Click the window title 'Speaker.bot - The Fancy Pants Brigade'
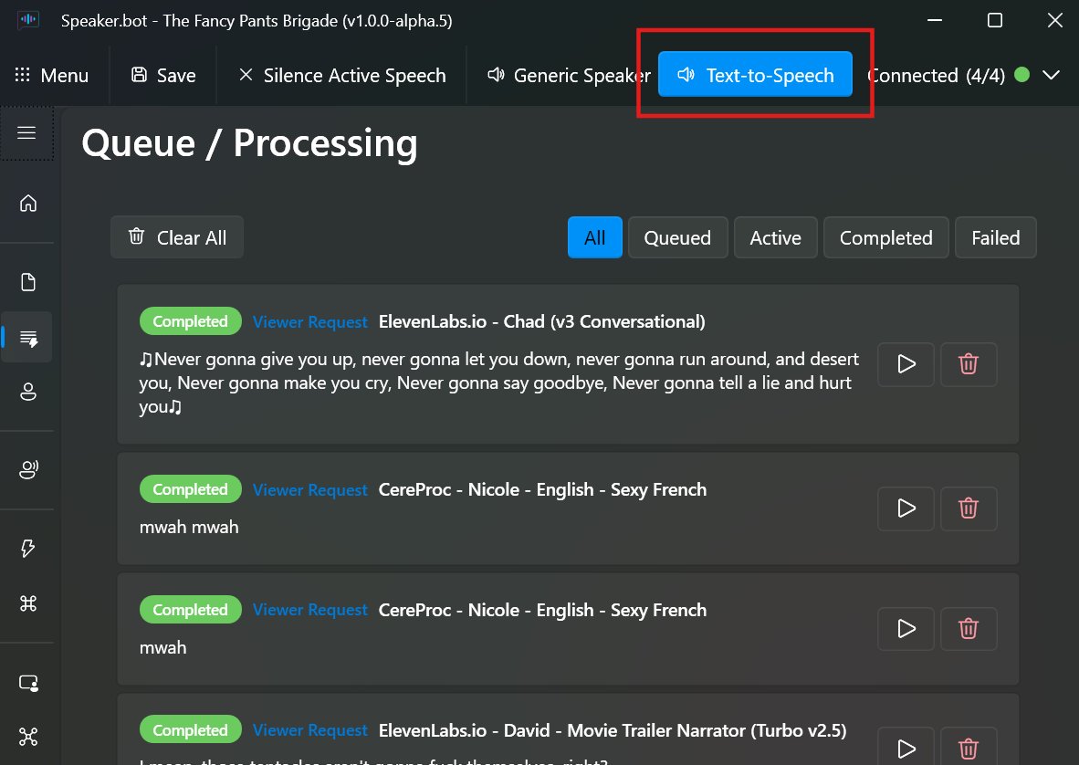 tap(257, 21)
